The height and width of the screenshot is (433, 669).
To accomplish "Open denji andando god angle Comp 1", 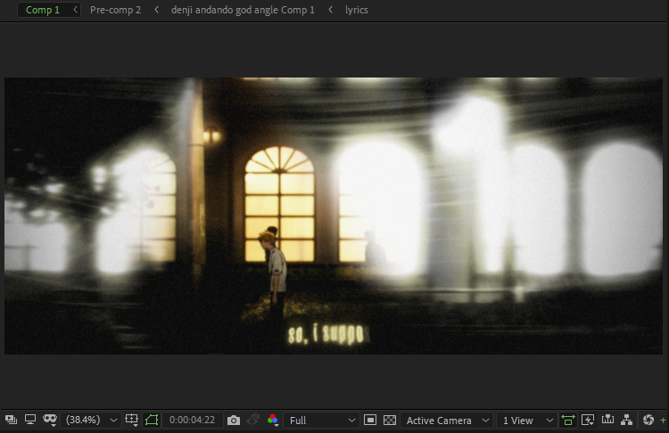I will coord(243,10).
